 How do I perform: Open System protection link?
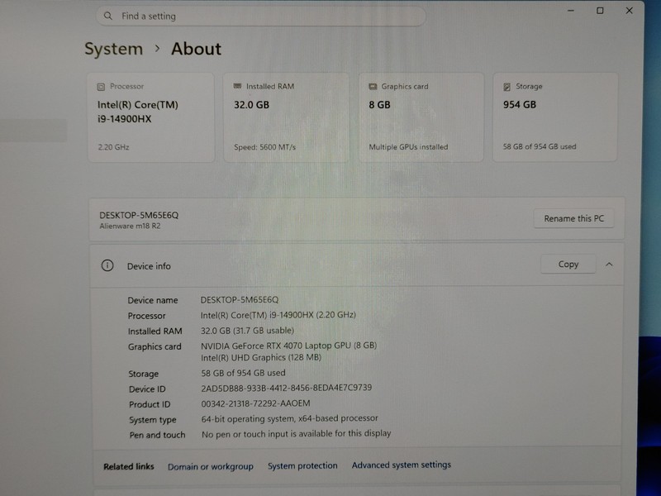(x=302, y=465)
